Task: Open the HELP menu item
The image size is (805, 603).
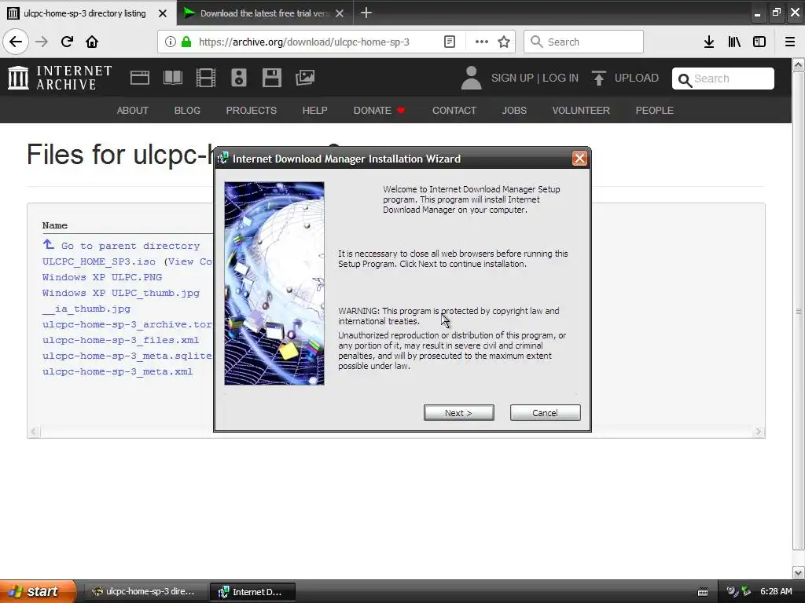Action: [x=314, y=110]
